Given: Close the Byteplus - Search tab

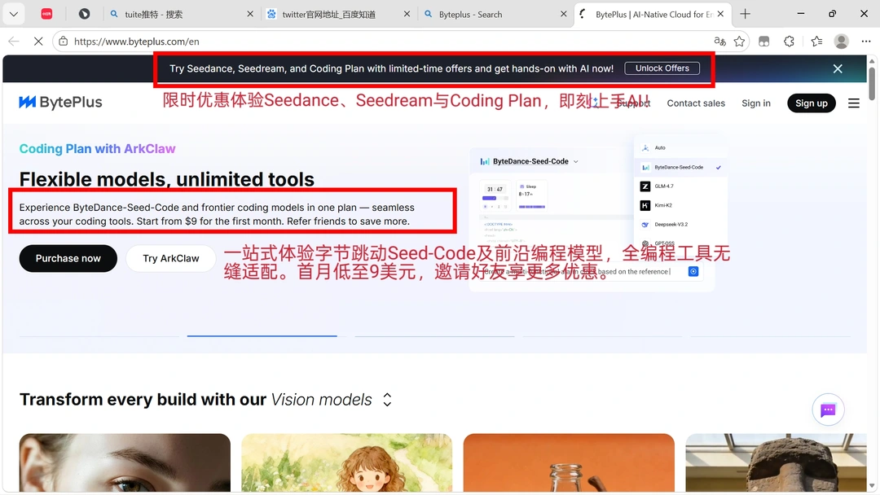Looking at the screenshot, I should [x=564, y=14].
